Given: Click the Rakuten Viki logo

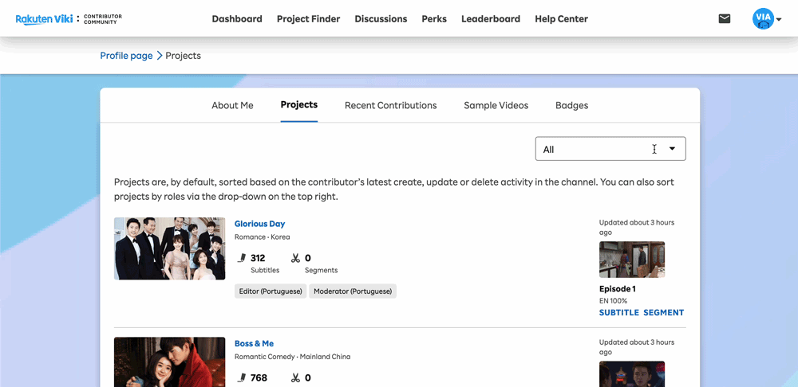Looking at the screenshot, I should coord(44,19).
